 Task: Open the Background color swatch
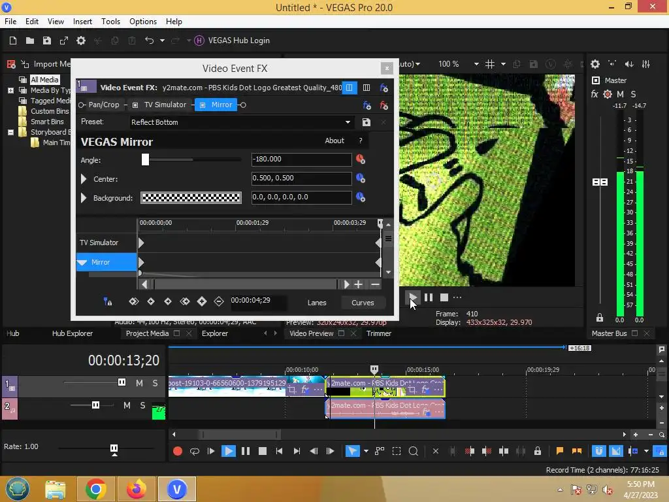click(191, 197)
